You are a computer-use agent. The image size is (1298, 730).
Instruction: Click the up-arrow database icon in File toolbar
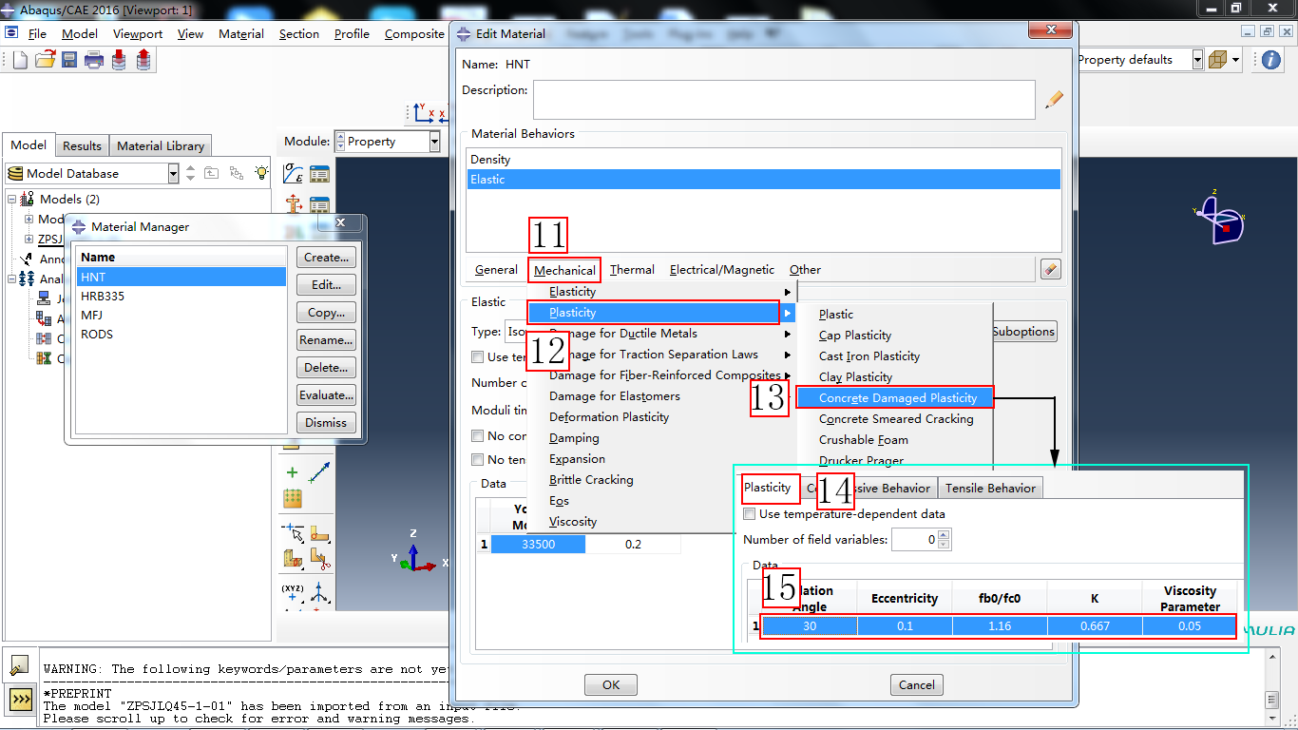143,60
